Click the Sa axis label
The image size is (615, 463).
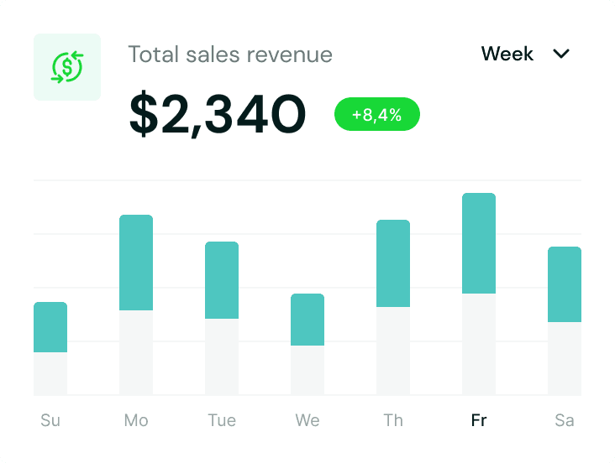(x=565, y=420)
